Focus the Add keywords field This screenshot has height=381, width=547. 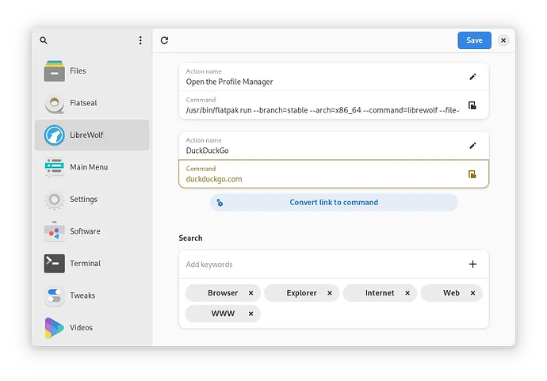pyautogui.click(x=334, y=265)
